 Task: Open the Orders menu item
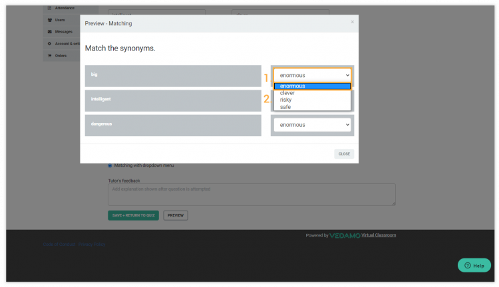click(61, 56)
